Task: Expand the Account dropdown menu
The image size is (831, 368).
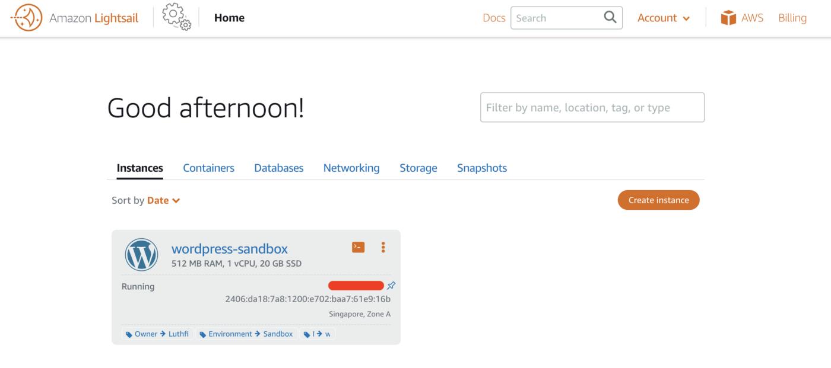Action: point(664,18)
